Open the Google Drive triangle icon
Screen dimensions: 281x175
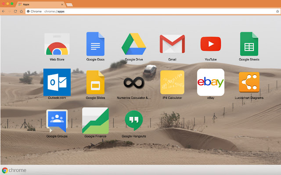click(134, 44)
